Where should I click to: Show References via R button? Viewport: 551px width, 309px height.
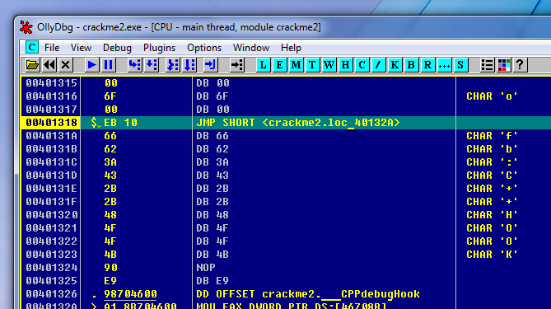click(x=427, y=65)
